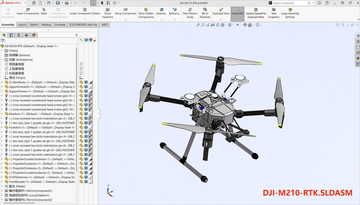Open Bill of Materials
This screenshot has width=360, height=205.
point(205,11)
